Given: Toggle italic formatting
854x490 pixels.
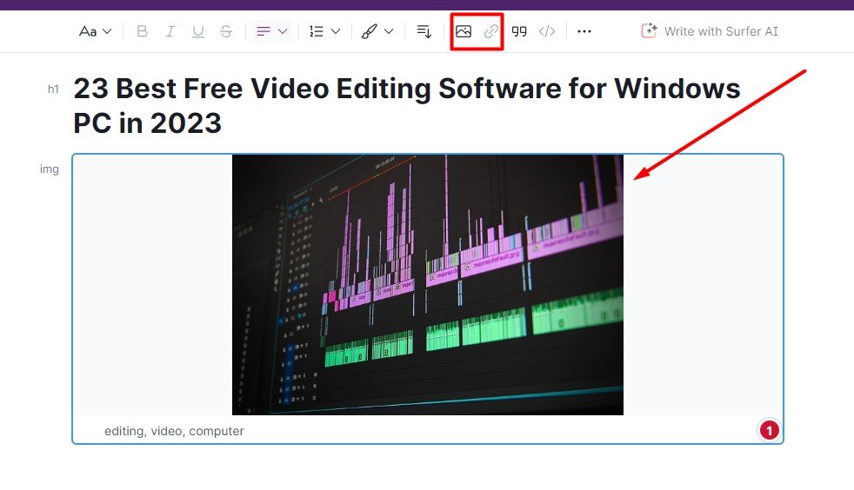Looking at the screenshot, I should 170,31.
